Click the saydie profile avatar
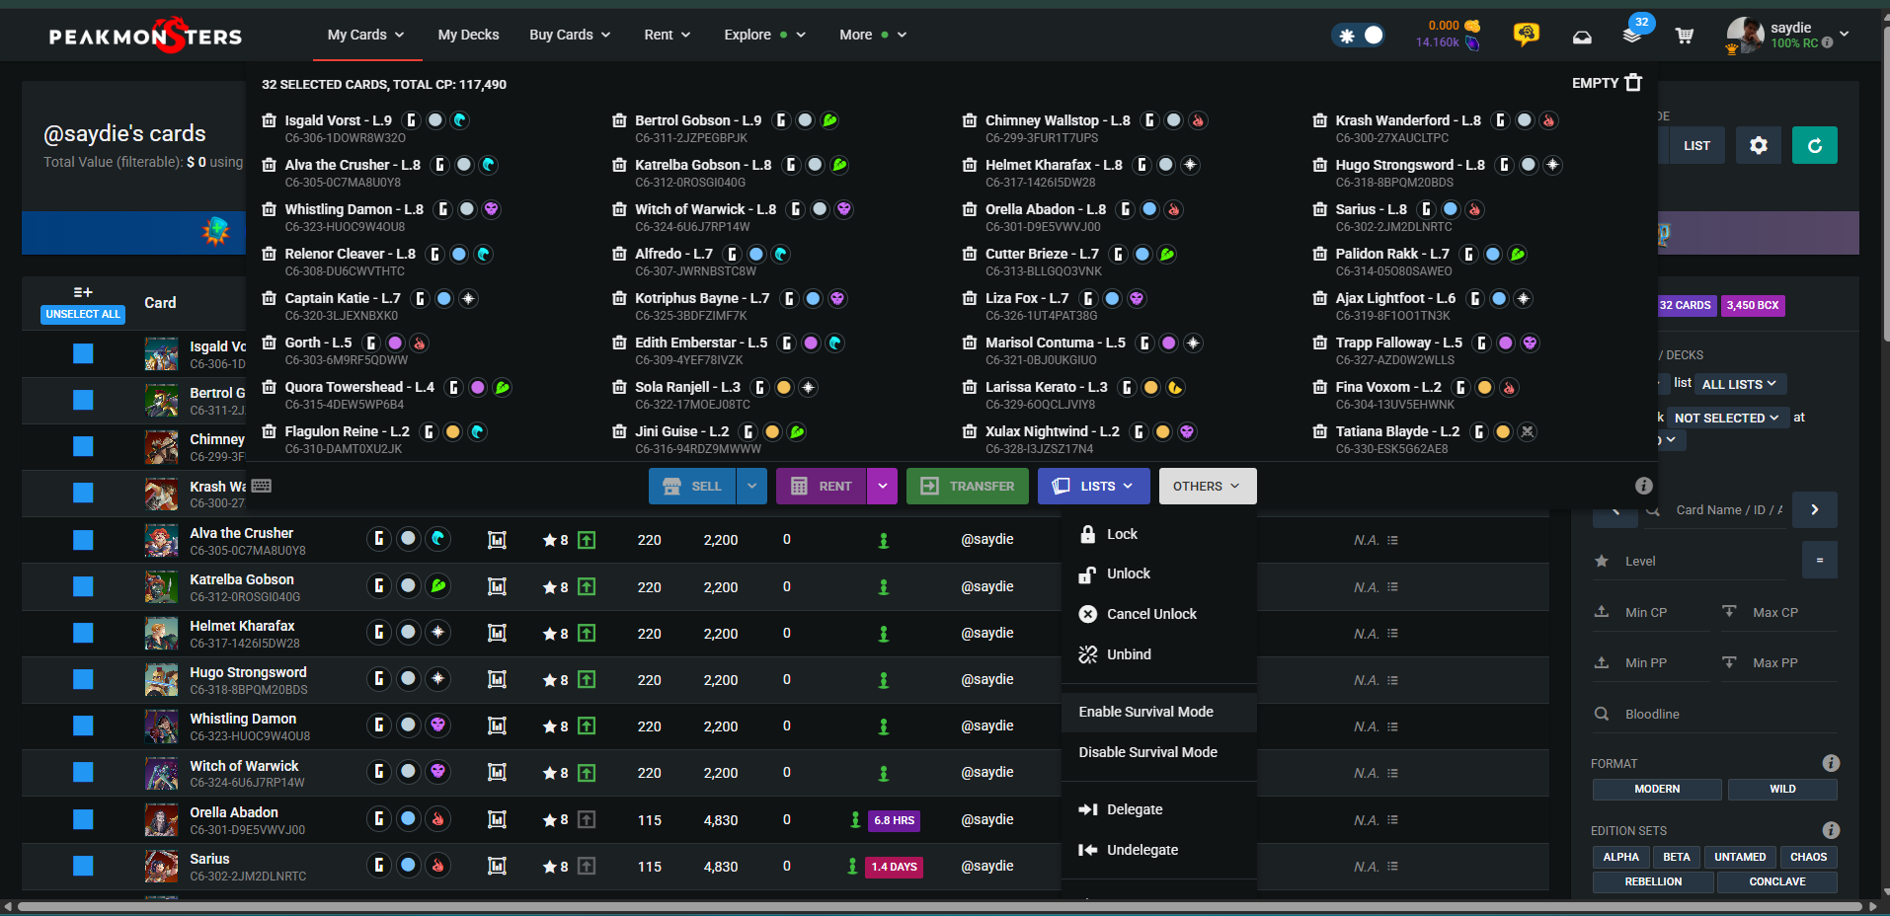Screen dimensions: 1890x916 (x=1745, y=35)
